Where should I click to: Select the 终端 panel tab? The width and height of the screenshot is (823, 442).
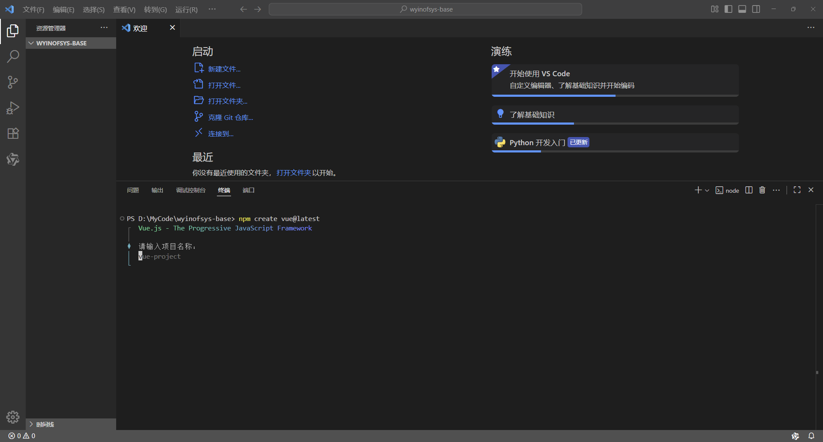tap(224, 190)
